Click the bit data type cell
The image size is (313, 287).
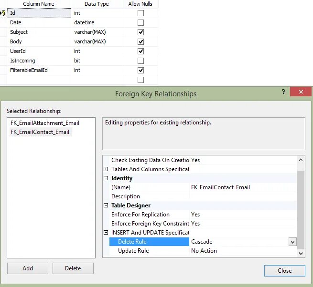coord(97,61)
